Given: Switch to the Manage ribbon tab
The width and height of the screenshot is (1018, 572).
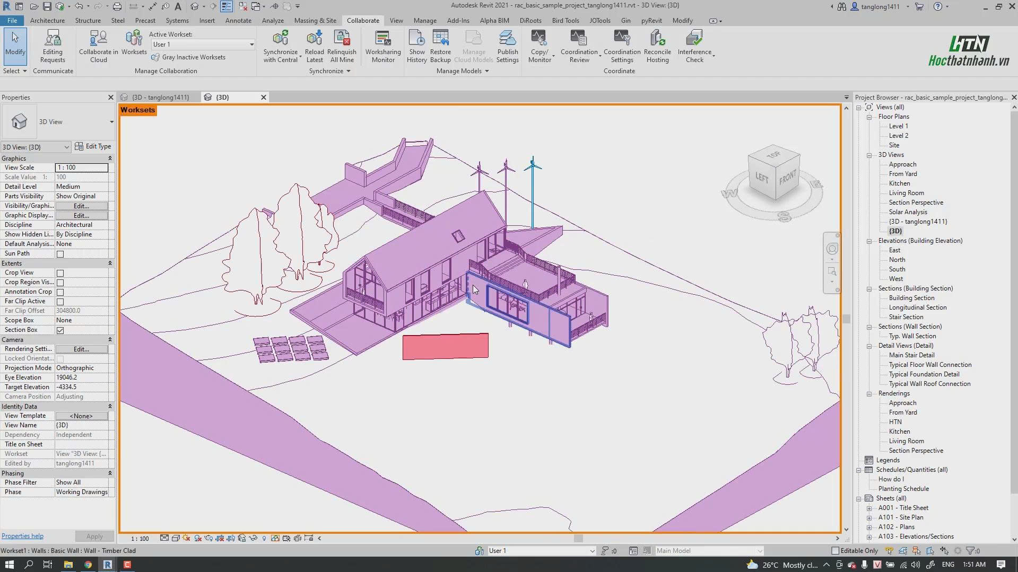Looking at the screenshot, I should 425,21.
